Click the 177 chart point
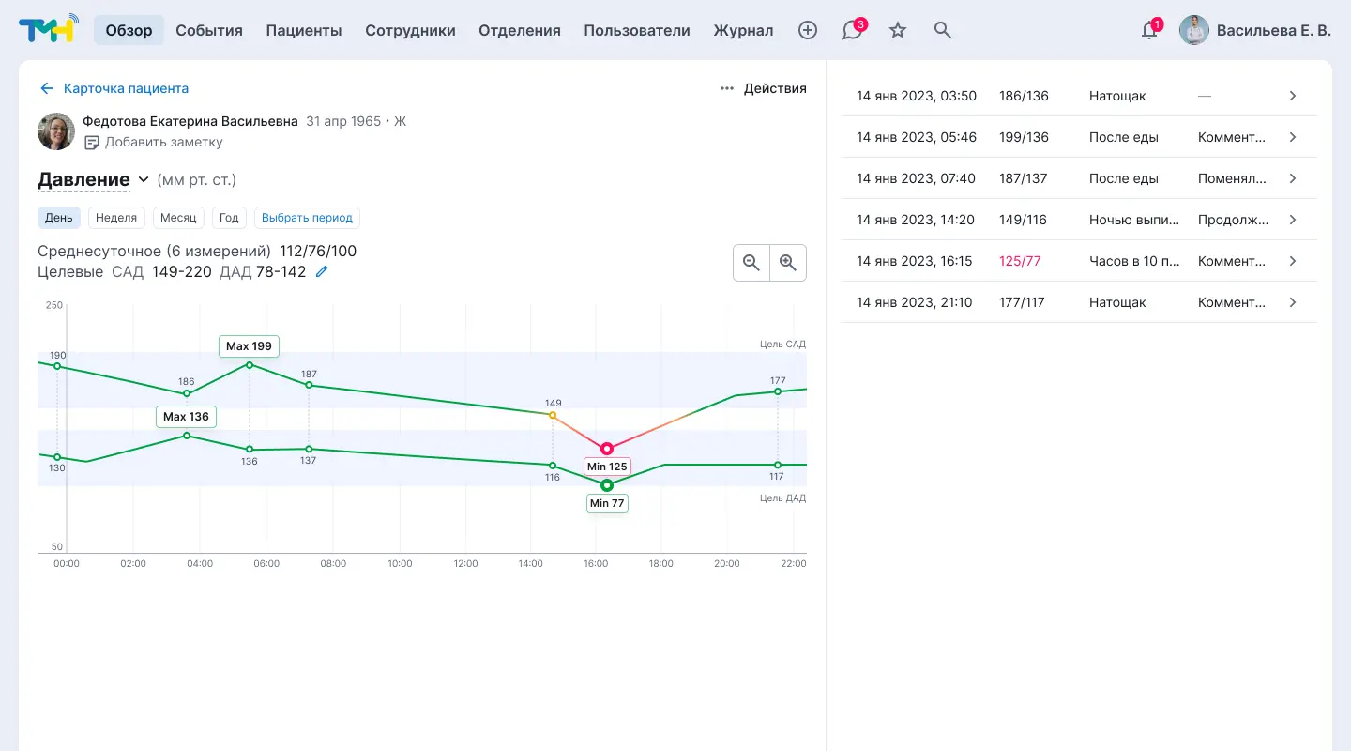 (778, 391)
